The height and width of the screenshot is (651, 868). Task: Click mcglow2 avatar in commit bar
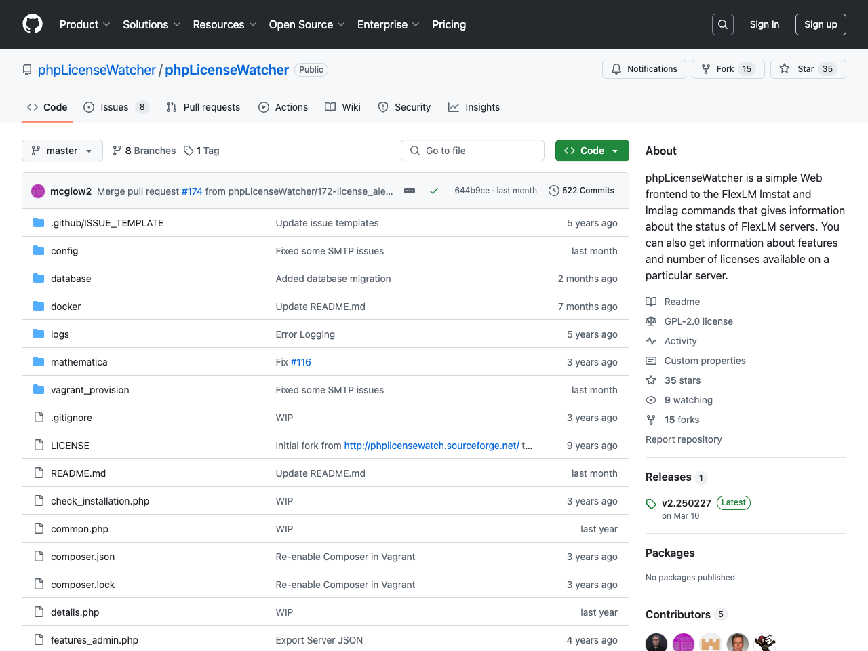(x=38, y=191)
